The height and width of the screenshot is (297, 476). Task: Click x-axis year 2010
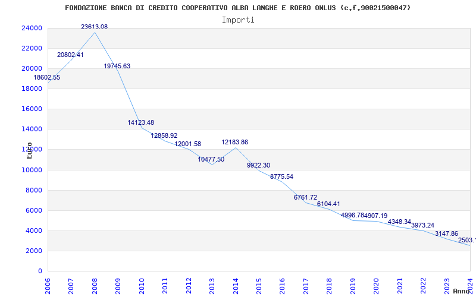[x=142, y=286]
